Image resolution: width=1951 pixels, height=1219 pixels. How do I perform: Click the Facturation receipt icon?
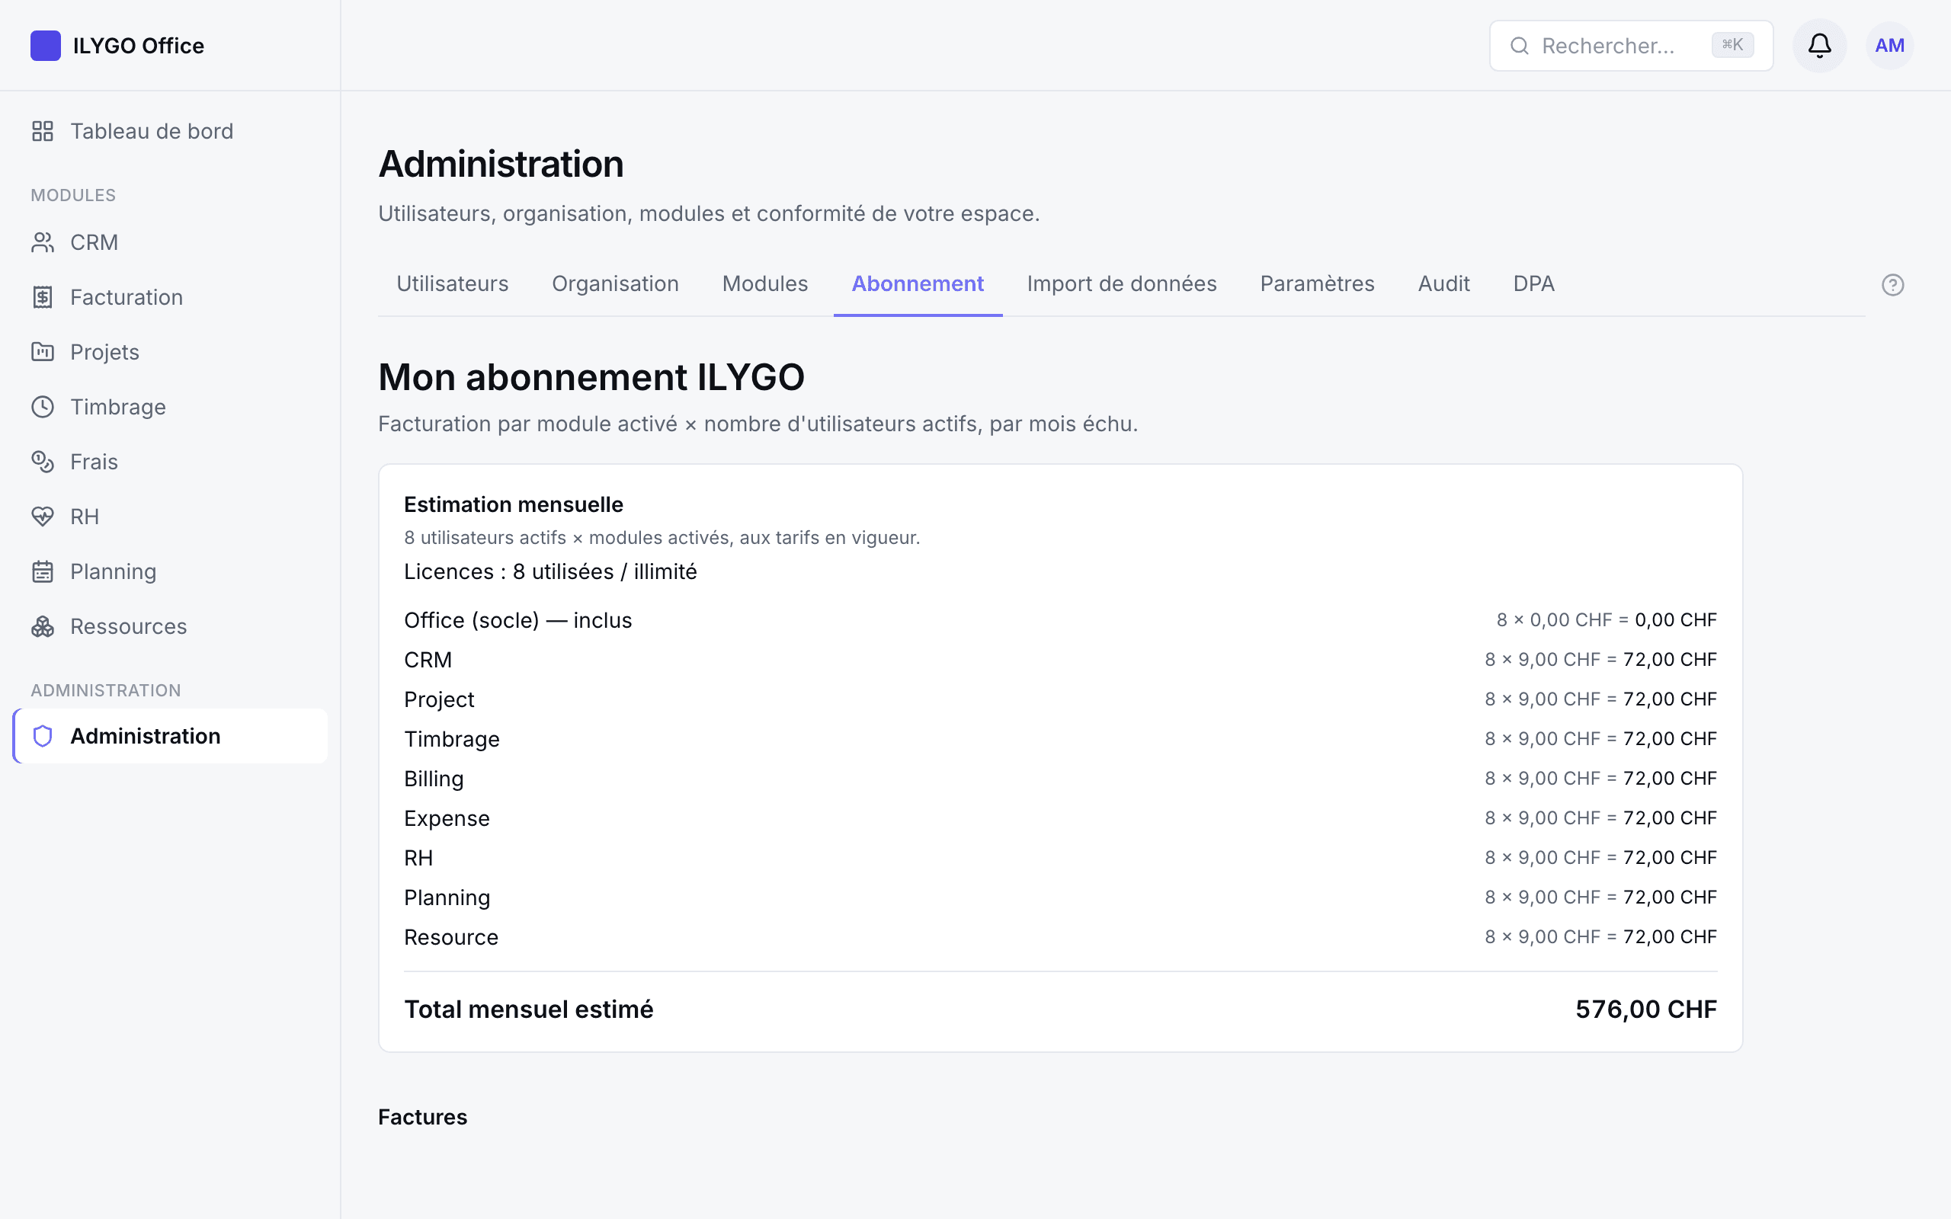point(43,296)
